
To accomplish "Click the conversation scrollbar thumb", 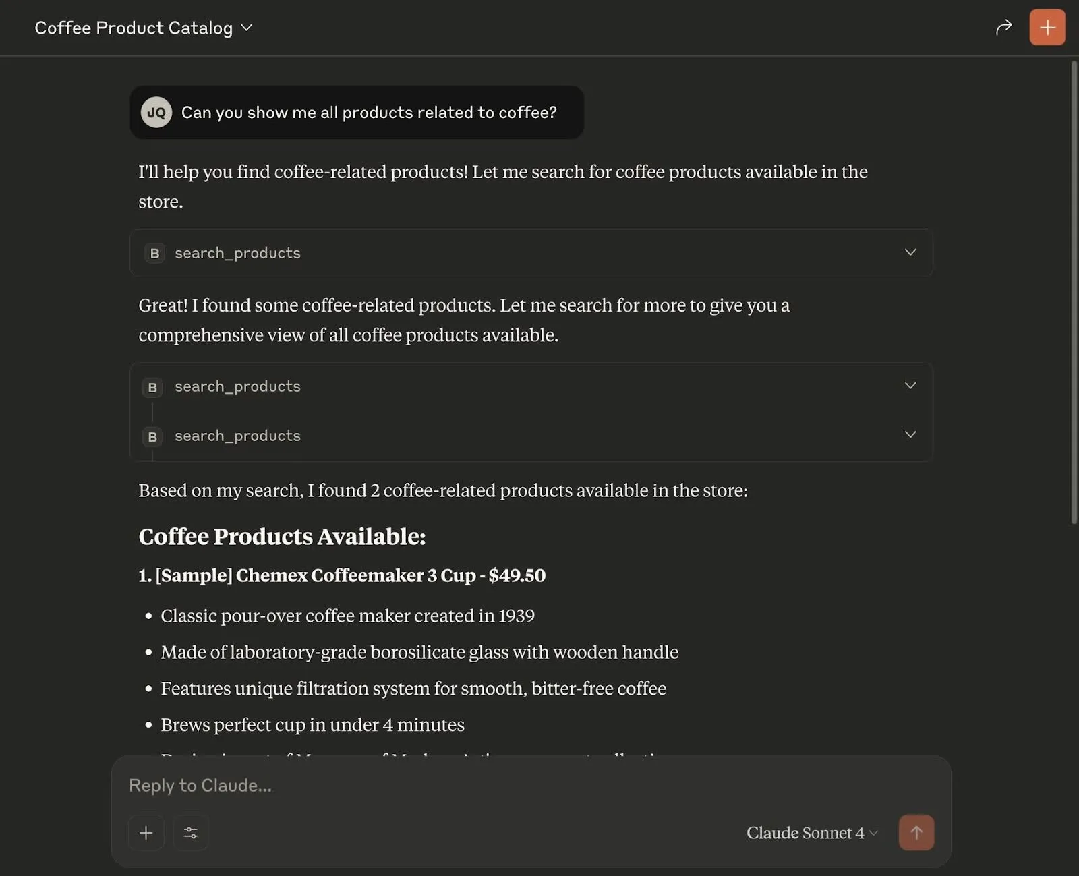I will [1074, 293].
